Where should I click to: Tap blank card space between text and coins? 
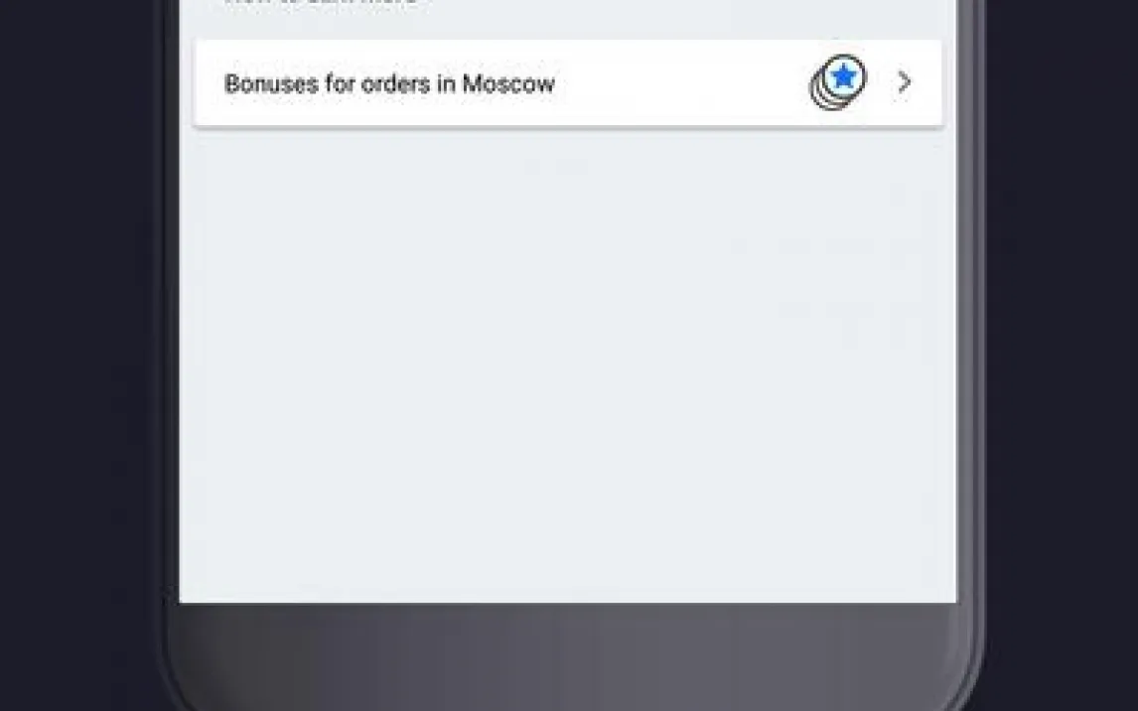682,82
